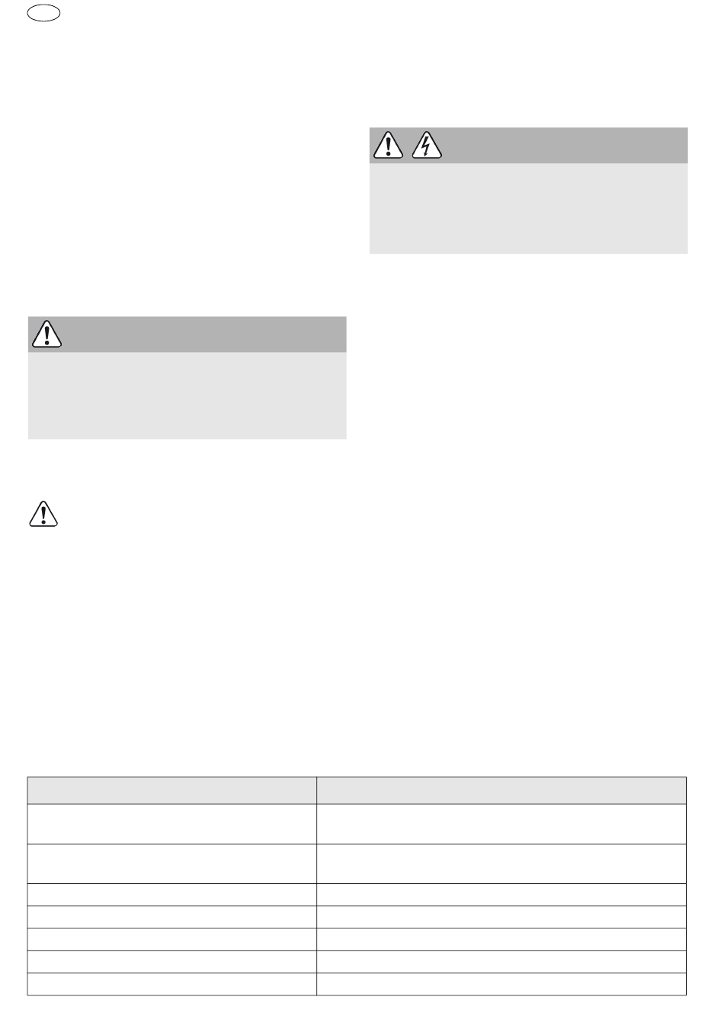Select the second tall left cell in the table
Image resolution: width=724 pixels, height=1032 pixels.
click(172, 864)
